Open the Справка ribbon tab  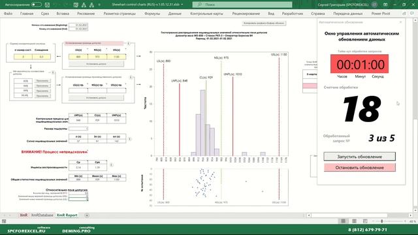coord(318,13)
